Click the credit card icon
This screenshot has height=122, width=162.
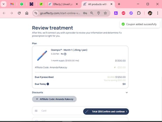pos(36,111)
